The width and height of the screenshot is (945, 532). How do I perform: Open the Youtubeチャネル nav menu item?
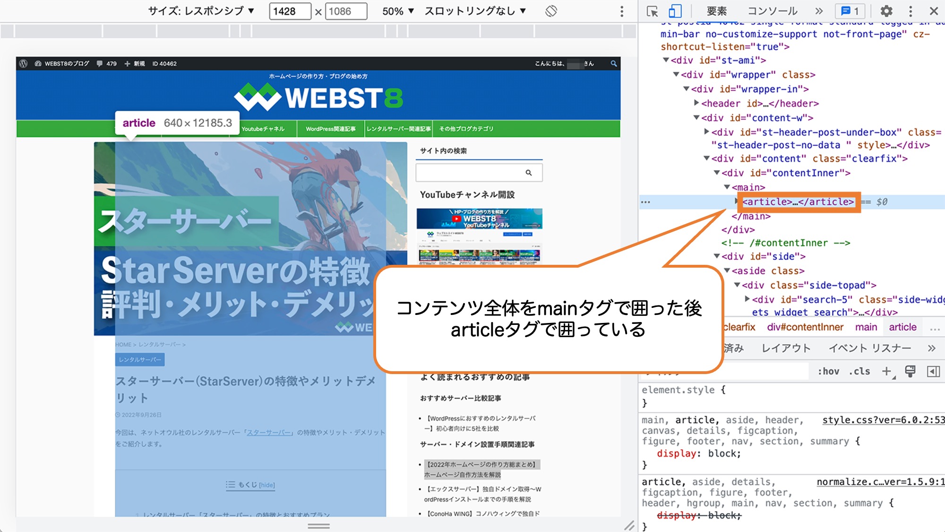(x=263, y=129)
